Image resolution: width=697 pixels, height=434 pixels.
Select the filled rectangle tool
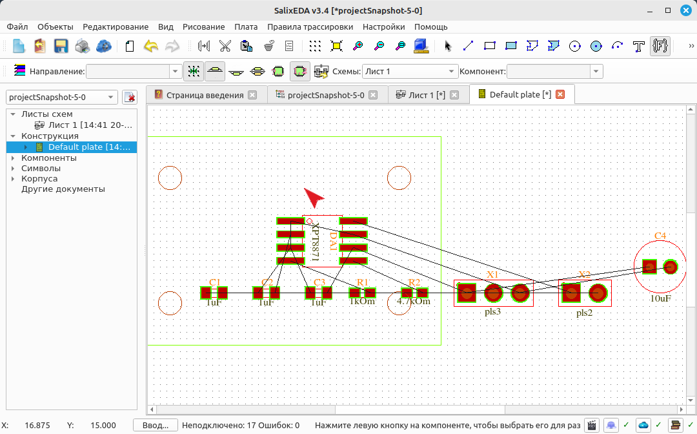[x=510, y=46]
